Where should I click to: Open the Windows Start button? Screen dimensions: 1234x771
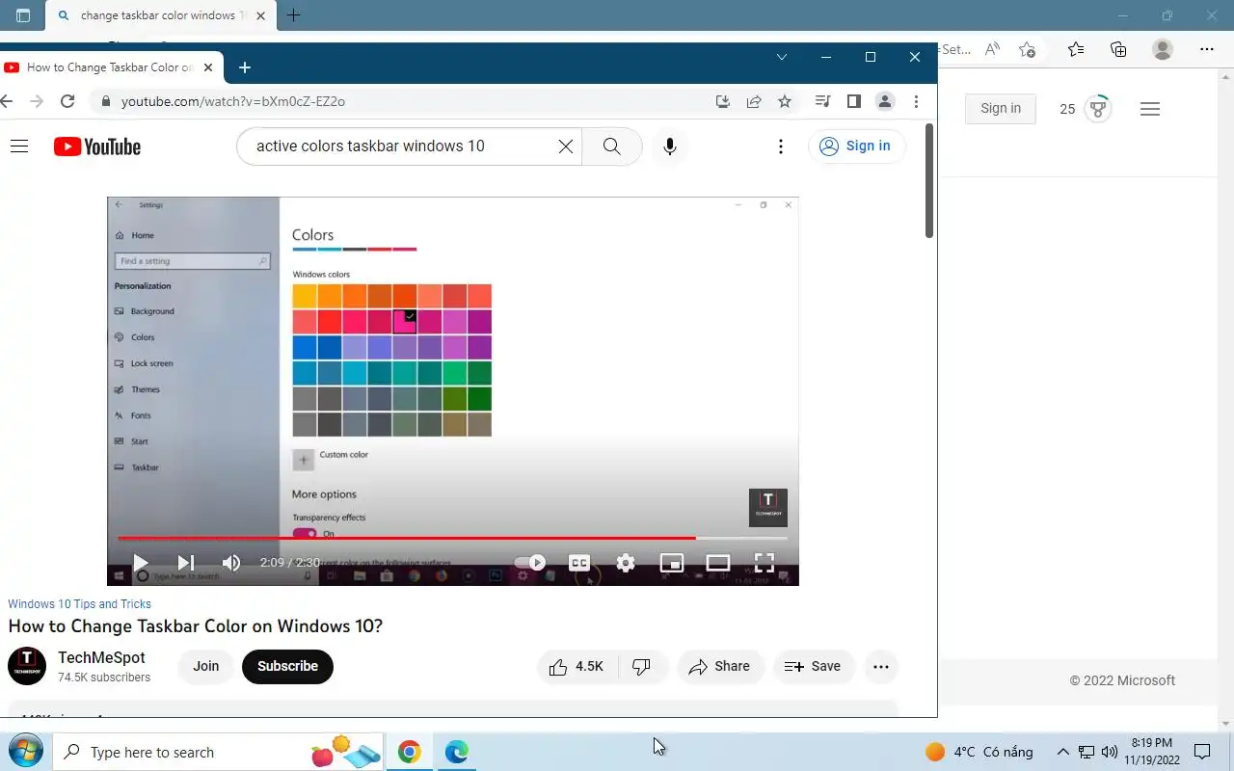click(x=25, y=752)
